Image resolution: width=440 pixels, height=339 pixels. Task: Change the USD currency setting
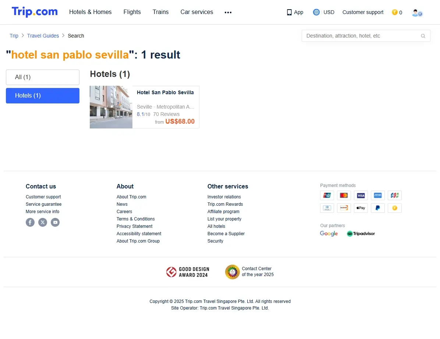click(329, 13)
